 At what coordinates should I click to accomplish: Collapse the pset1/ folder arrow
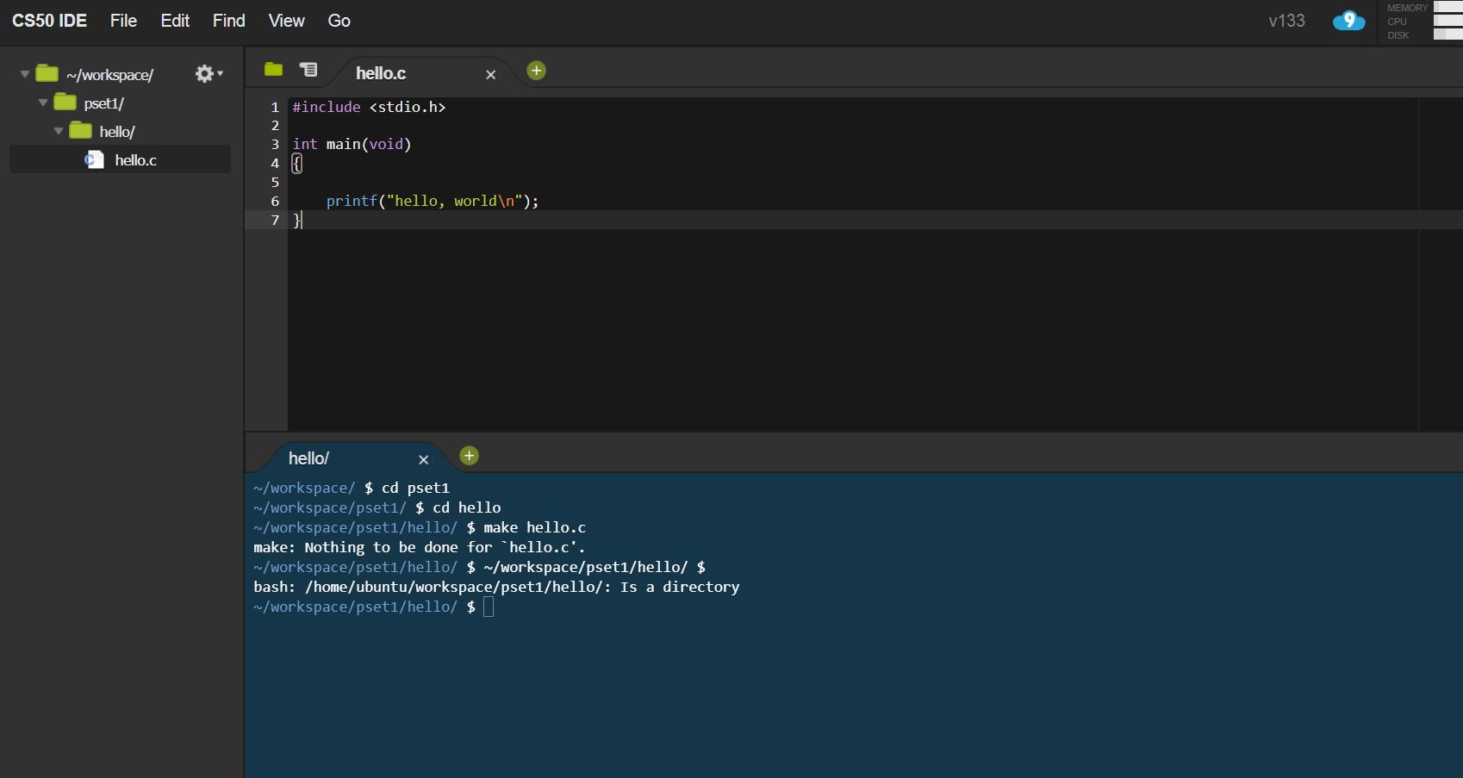pyautogui.click(x=43, y=103)
